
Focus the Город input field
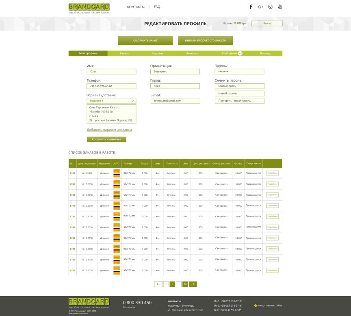(x=175, y=86)
